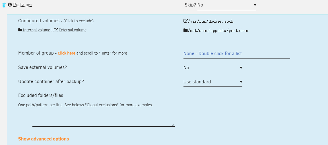Click the Internal volume legend label
This screenshot has height=145, width=328.
(x=36, y=30)
